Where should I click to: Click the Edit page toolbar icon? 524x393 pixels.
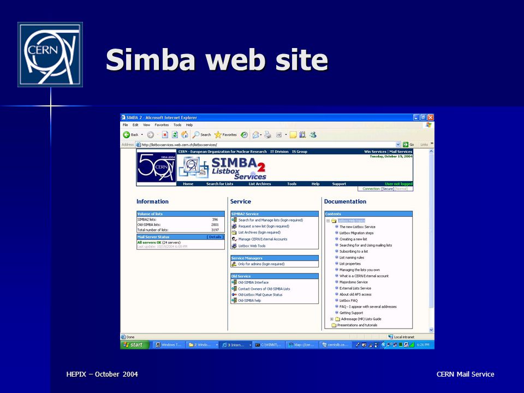(x=279, y=135)
